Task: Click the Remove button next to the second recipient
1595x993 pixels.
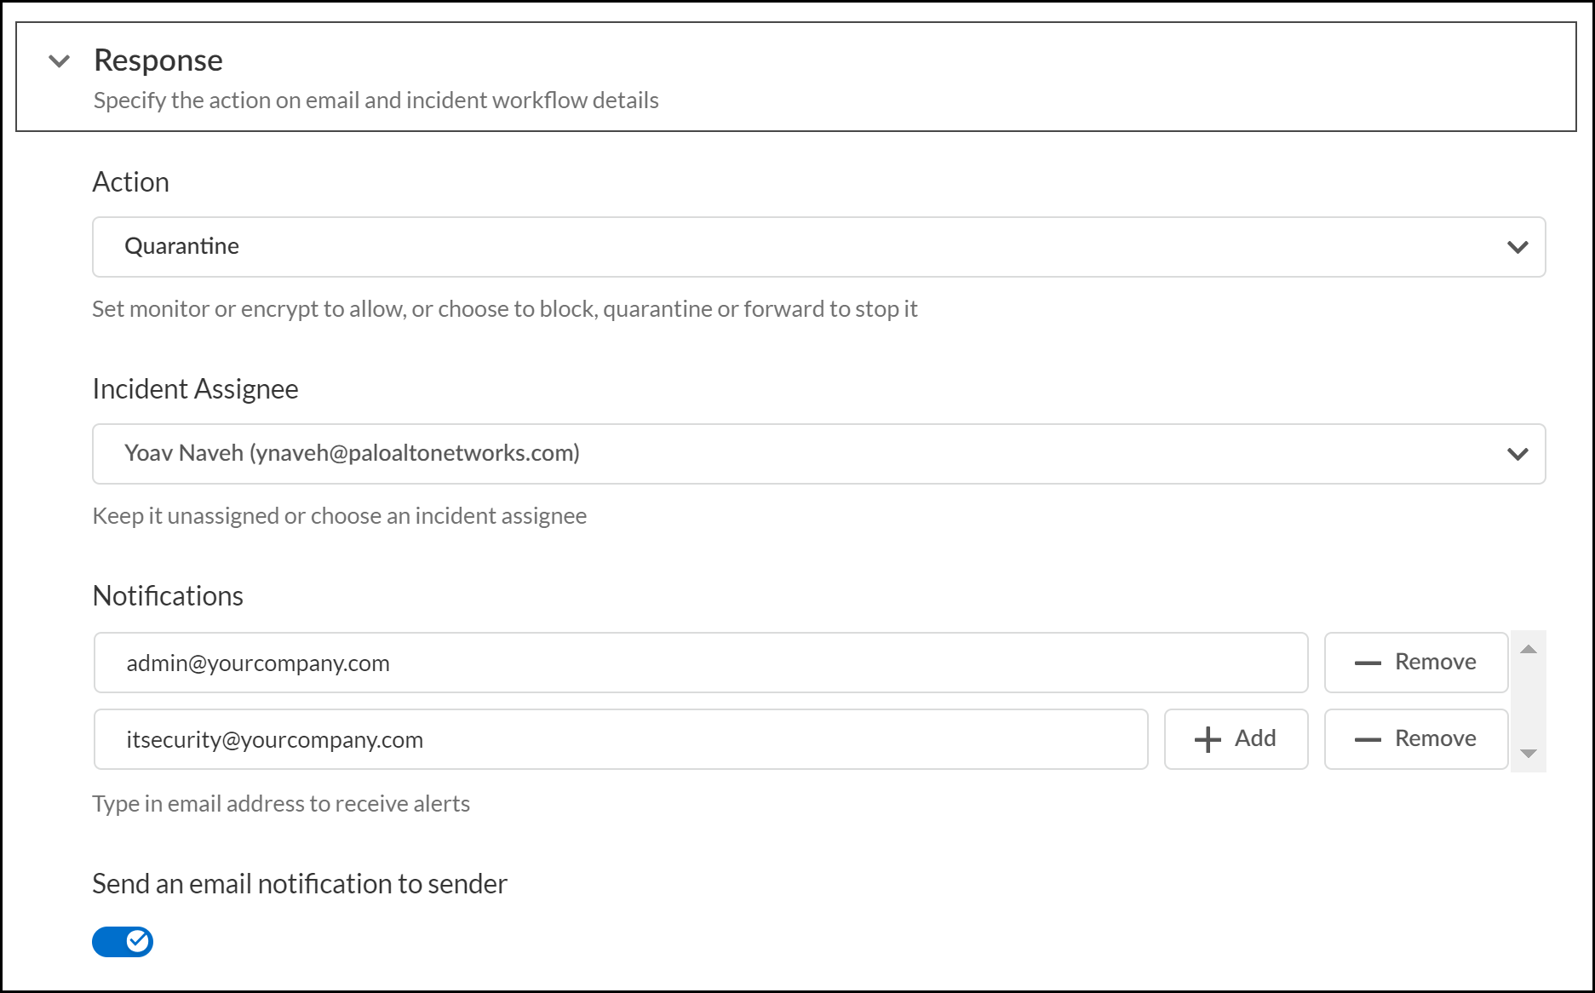Action: coord(1415,738)
